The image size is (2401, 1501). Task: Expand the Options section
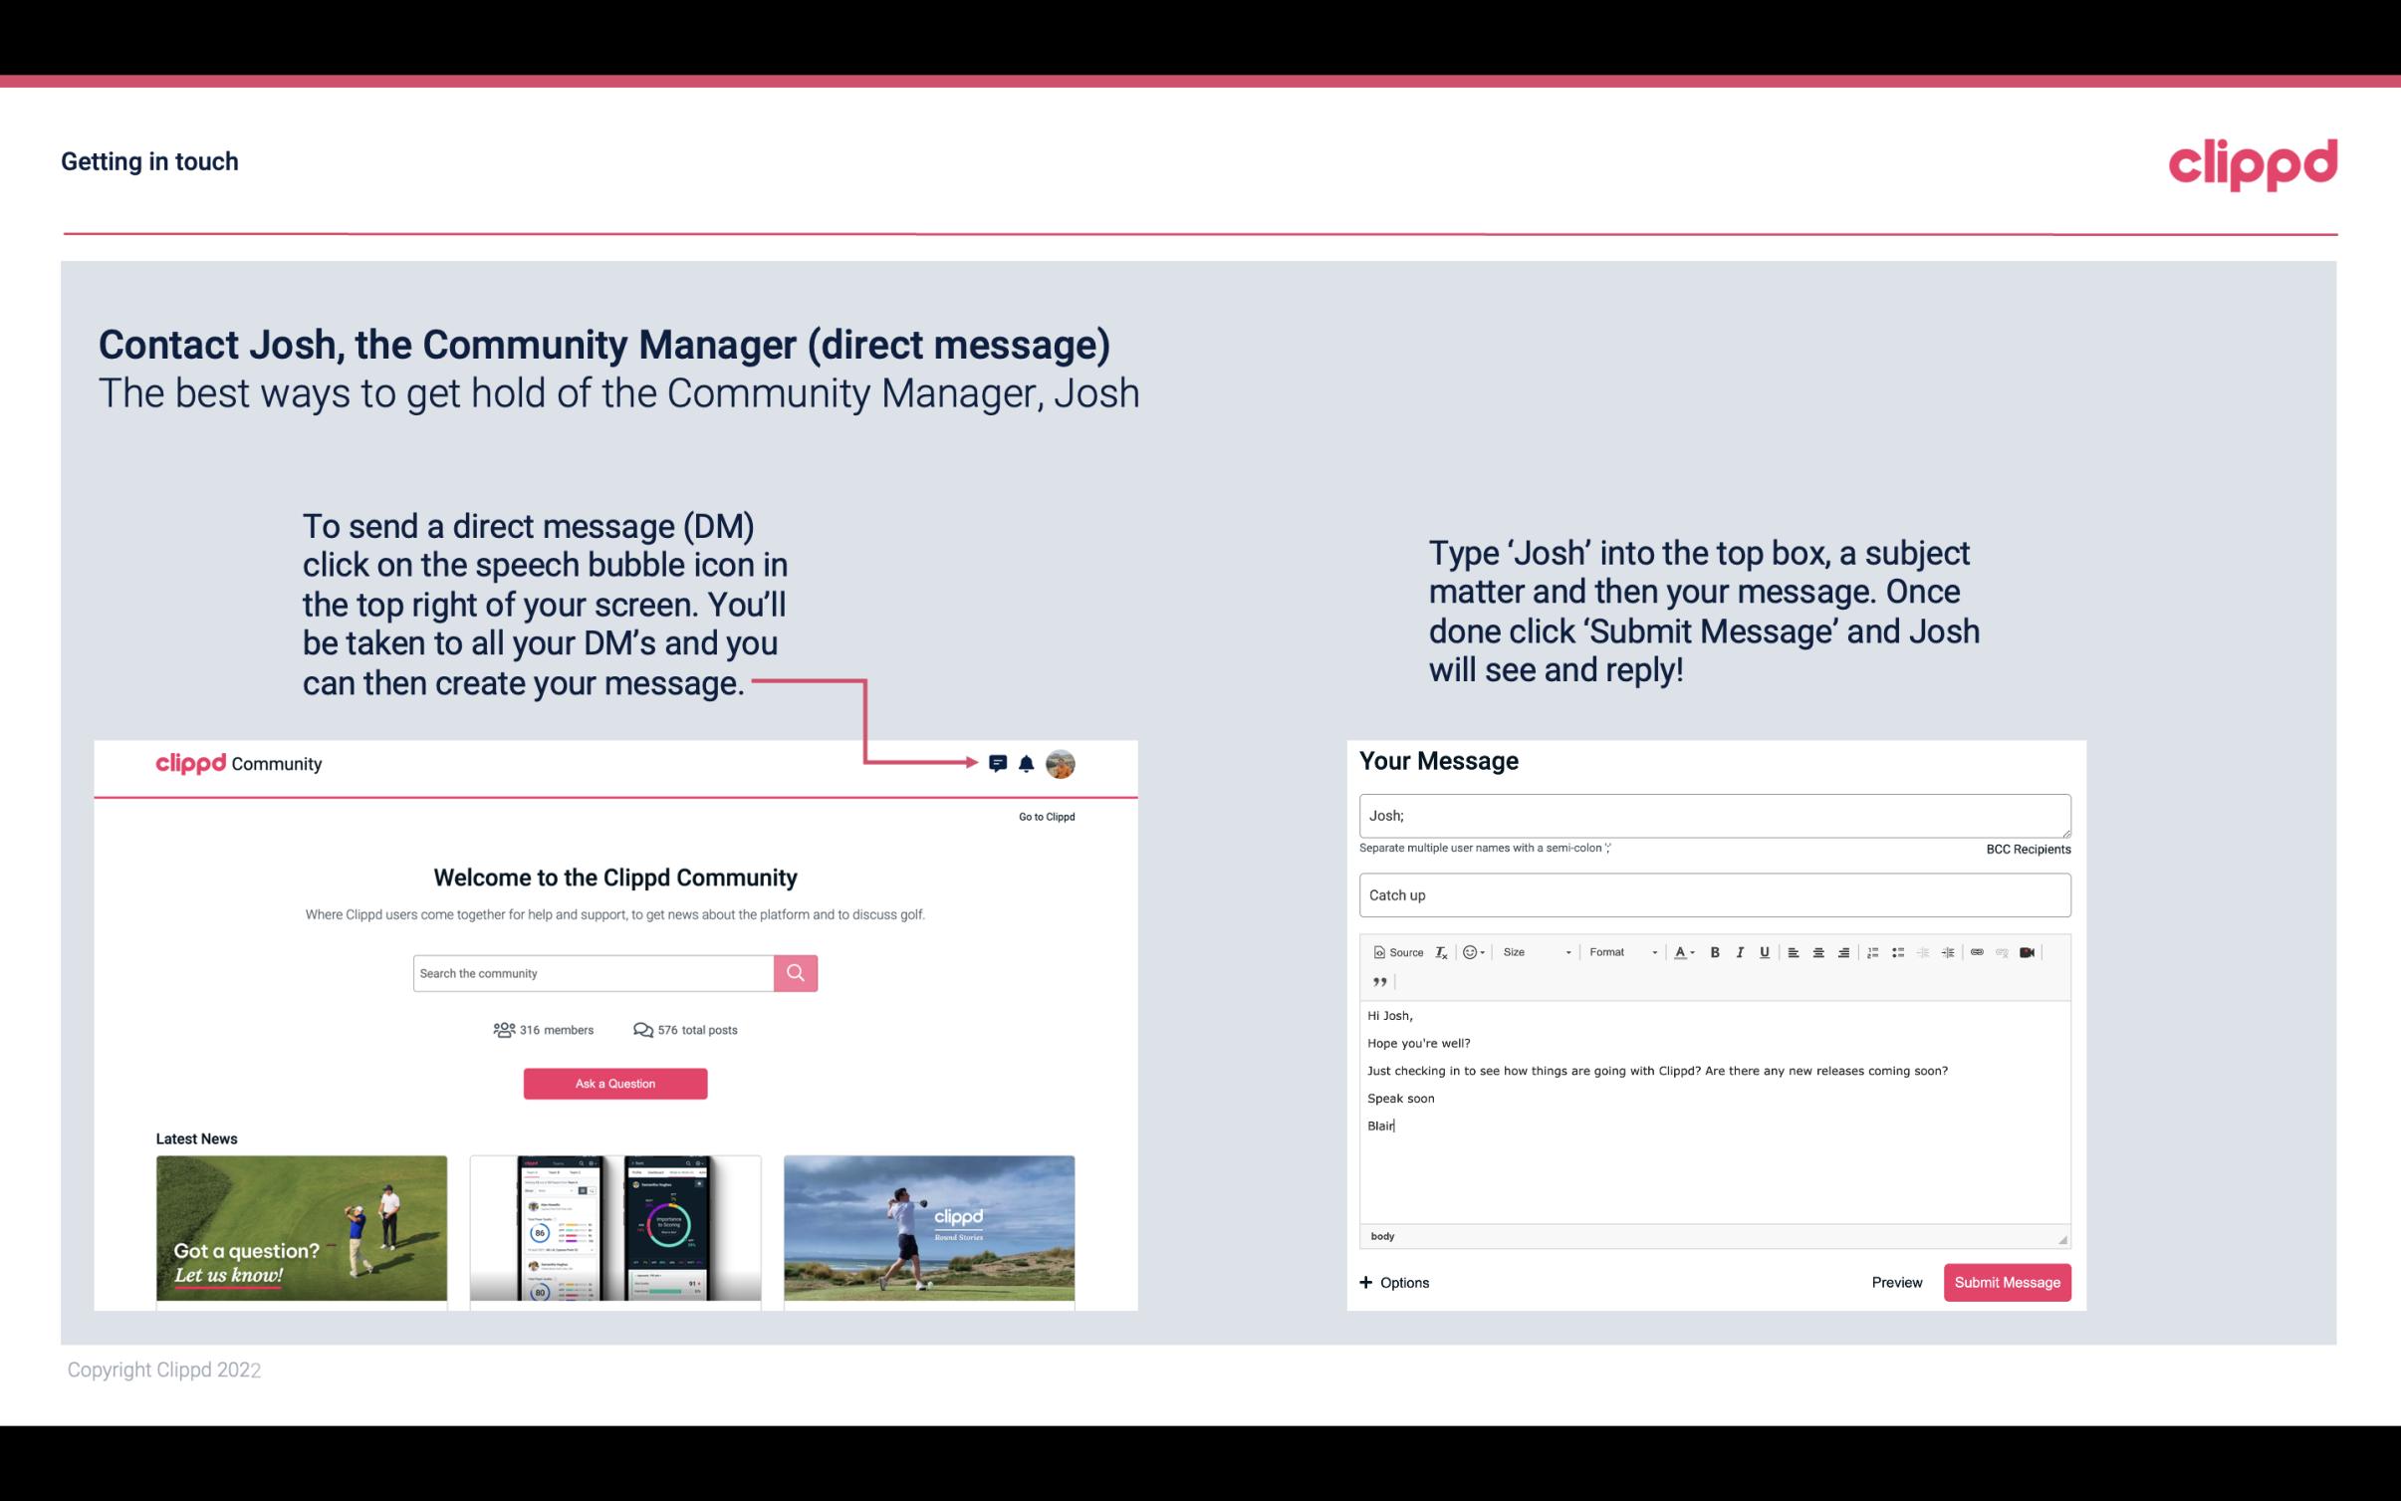point(1391,1282)
